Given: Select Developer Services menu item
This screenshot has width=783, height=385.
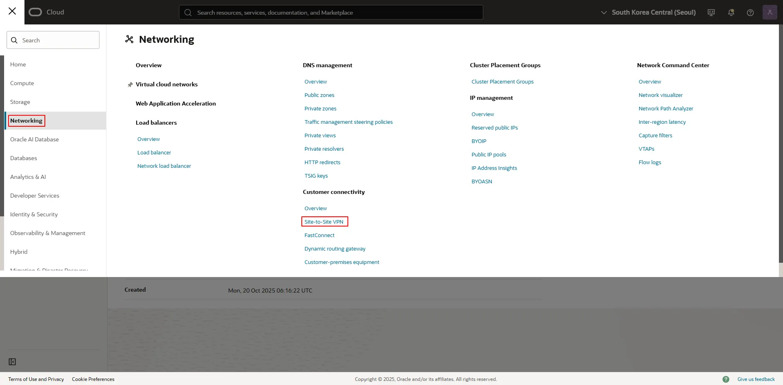Looking at the screenshot, I should pyautogui.click(x=35, y=196).
